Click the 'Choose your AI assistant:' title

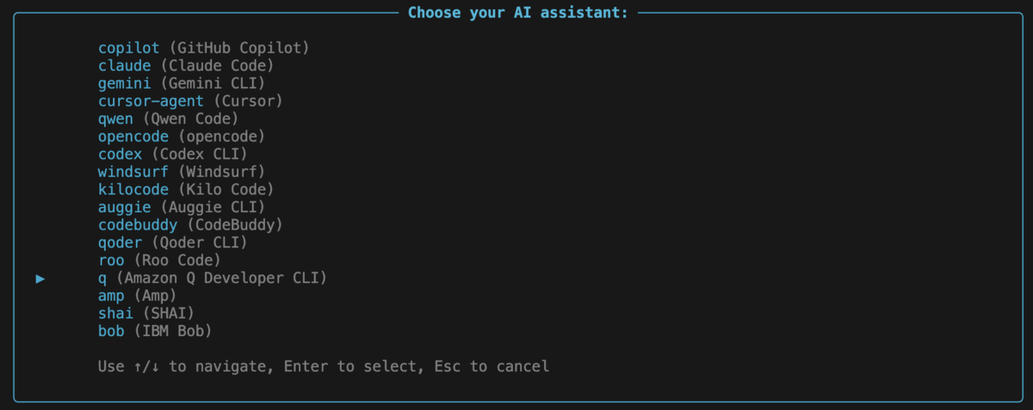tap(517, 13)
